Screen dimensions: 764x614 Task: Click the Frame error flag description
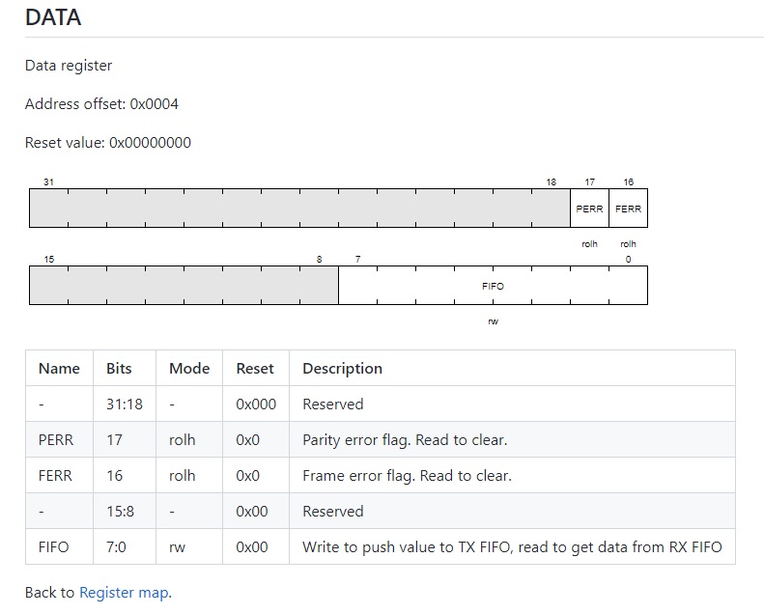click(407, 475)
